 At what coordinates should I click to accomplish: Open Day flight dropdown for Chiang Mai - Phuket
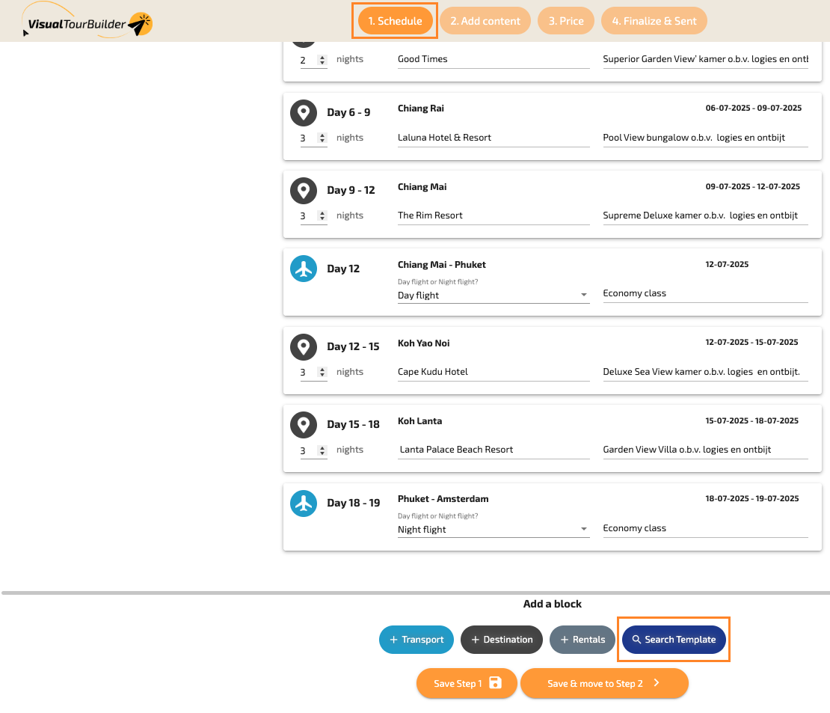pos(494,295)
